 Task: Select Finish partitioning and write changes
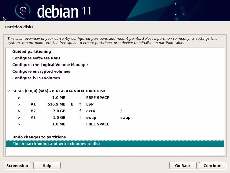(x=115, y=144)
